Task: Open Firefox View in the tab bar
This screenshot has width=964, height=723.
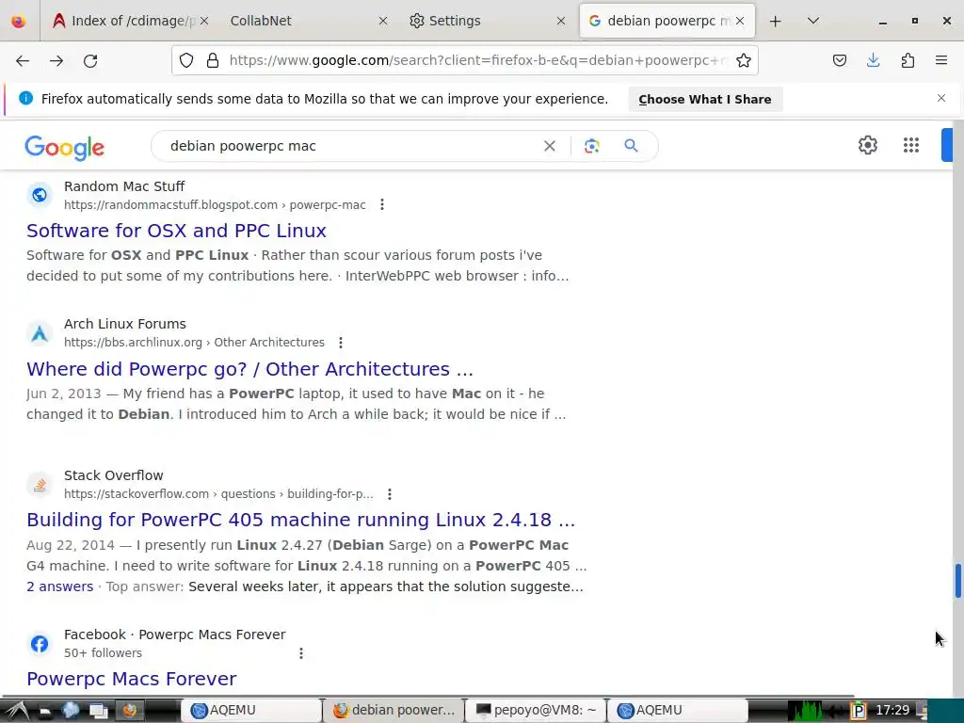Action: coord(19,22)
